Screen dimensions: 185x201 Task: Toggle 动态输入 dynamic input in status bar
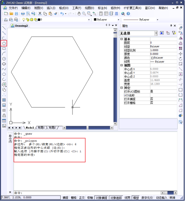(x=161, y=198)
